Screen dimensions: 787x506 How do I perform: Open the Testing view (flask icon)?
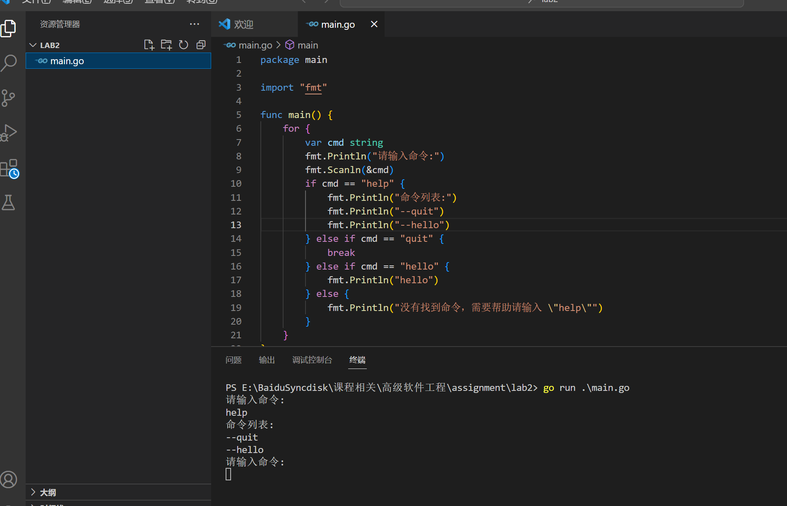tap(9, 202)
